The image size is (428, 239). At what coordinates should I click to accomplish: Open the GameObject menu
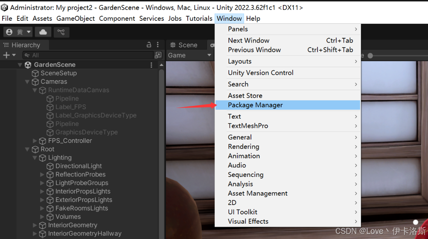pyautogui.click(x=76, y=18)
